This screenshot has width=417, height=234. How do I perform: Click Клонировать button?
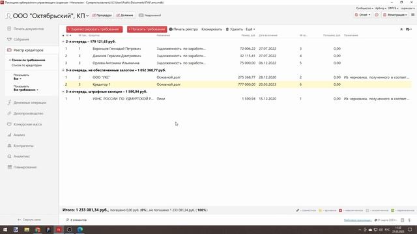tap(212, 29)
